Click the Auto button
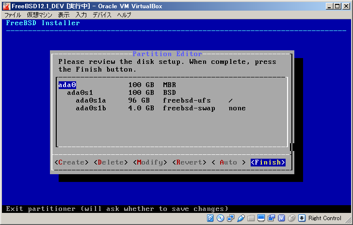This screenshot has height=225, width=353. [x=228, y=162]
